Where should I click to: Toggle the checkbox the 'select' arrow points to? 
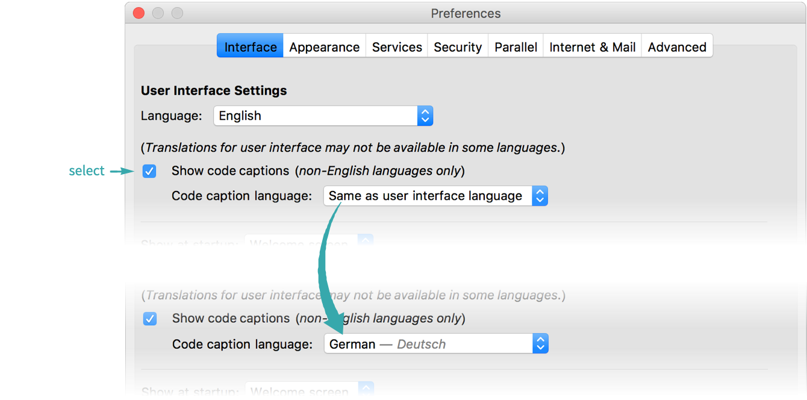tap(149, 171)
